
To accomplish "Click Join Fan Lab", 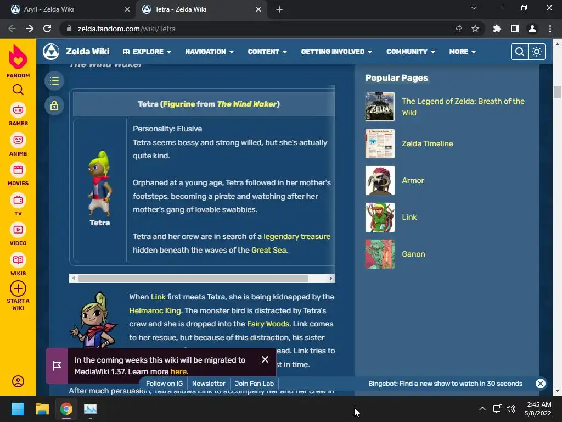I will coord(254,384).
